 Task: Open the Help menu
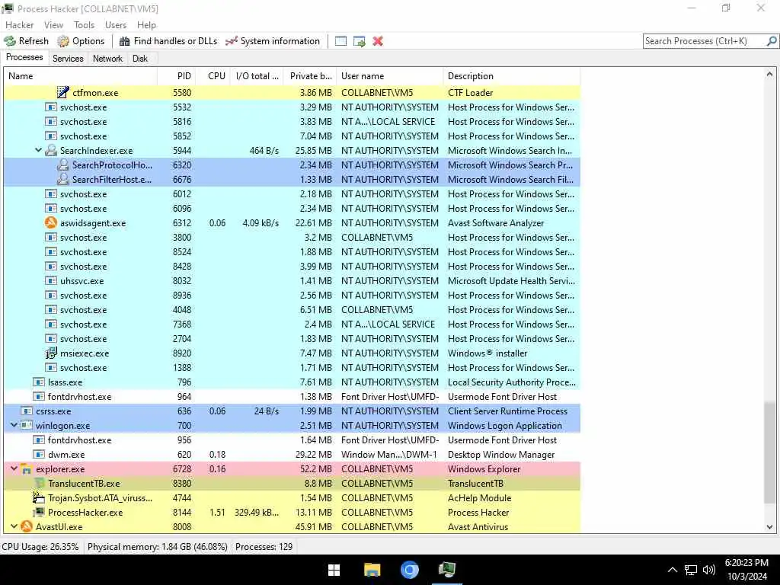[x=146, y=25]
